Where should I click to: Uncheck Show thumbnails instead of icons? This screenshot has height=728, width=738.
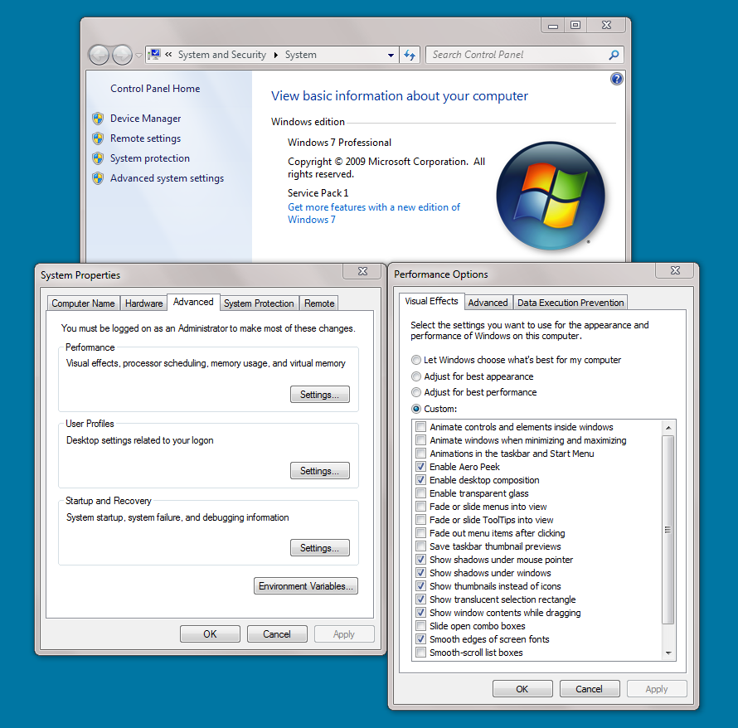coord(420,586)
